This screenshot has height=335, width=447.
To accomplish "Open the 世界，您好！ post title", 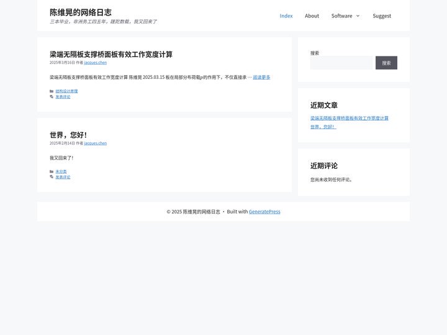I will [x=68, y=135].
